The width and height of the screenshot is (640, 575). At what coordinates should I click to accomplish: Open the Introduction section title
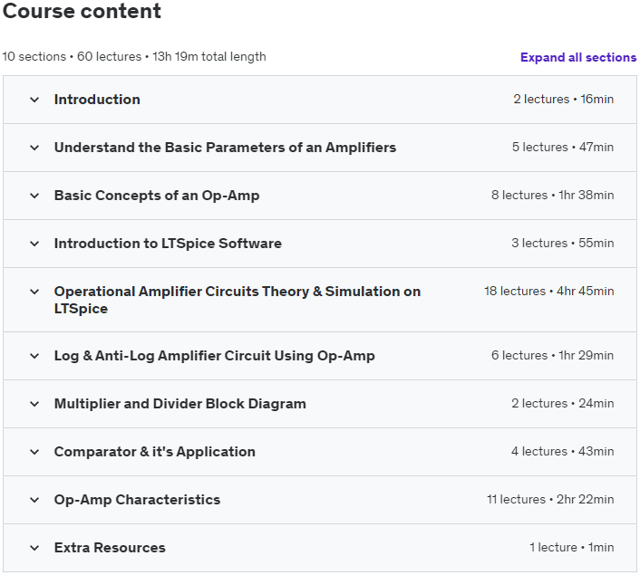click(x=97, y=100)
